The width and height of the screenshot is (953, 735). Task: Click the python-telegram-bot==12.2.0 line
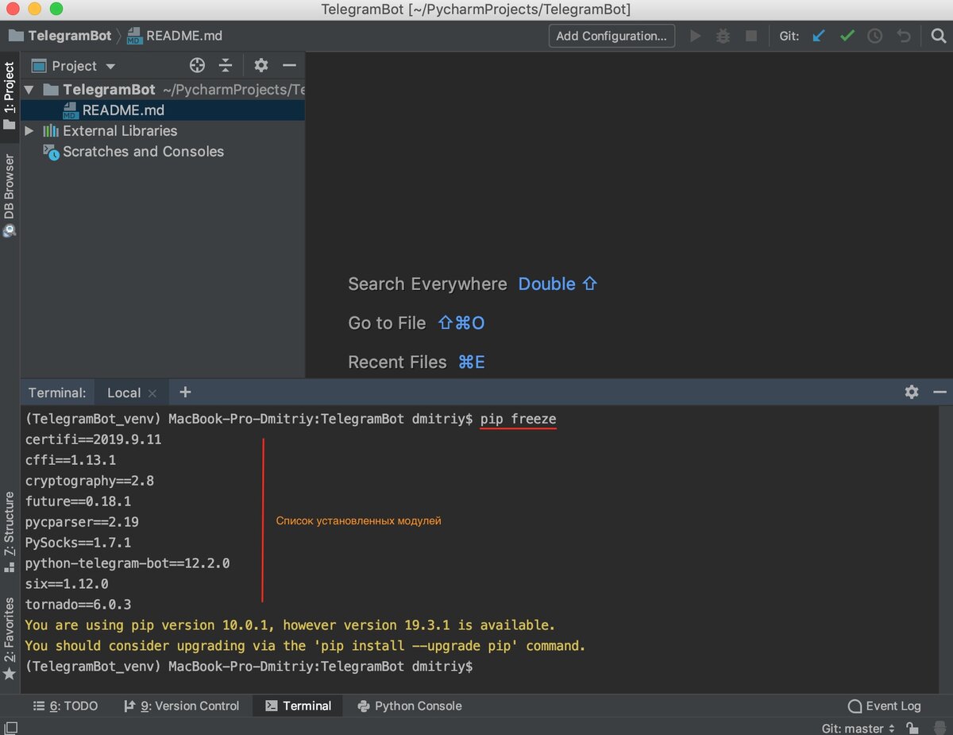(127, 563)
